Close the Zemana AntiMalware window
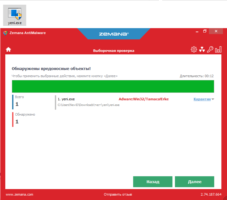The width and height of the screenshot is (227, 200). (x=216, y=31)
